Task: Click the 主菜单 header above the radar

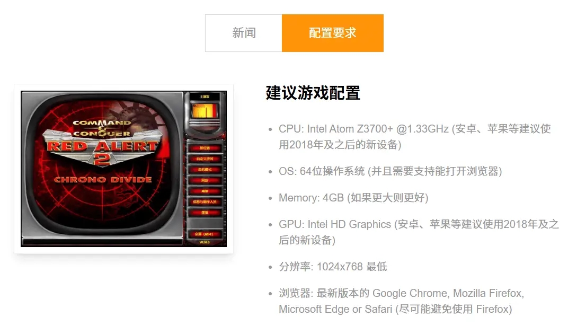Action: tap(205, 96)
